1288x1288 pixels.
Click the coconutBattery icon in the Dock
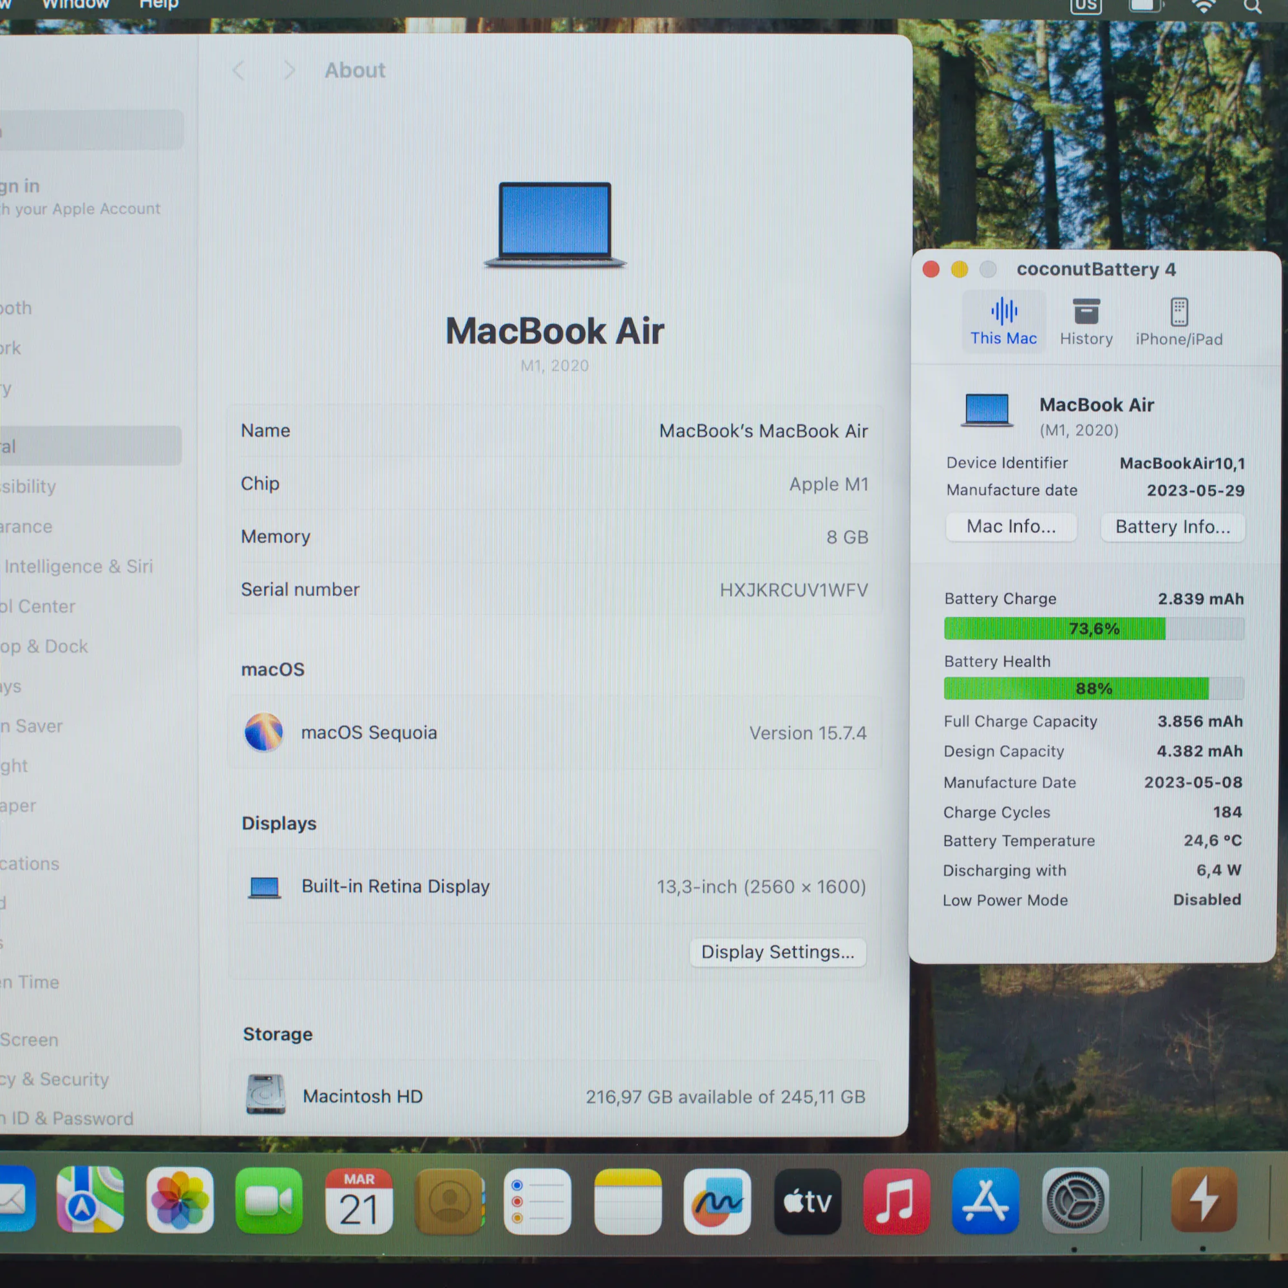pyautogui.click(x=1204, y=1201)
